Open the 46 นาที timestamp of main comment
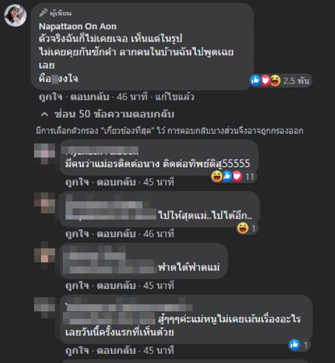The width and height of the screenshot is (335, 363). click(132, 97)
